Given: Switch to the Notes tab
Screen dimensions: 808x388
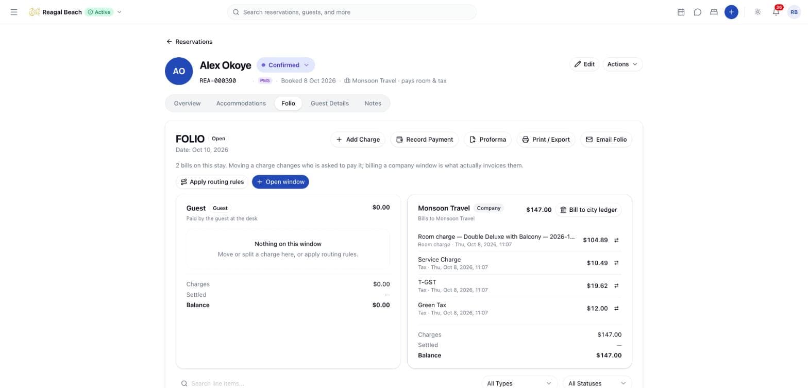Looking at the screenshot, I should (x=373, y=103).
